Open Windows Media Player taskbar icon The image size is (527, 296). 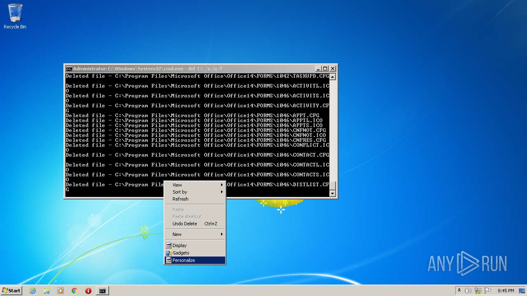[x=61, y=291]
